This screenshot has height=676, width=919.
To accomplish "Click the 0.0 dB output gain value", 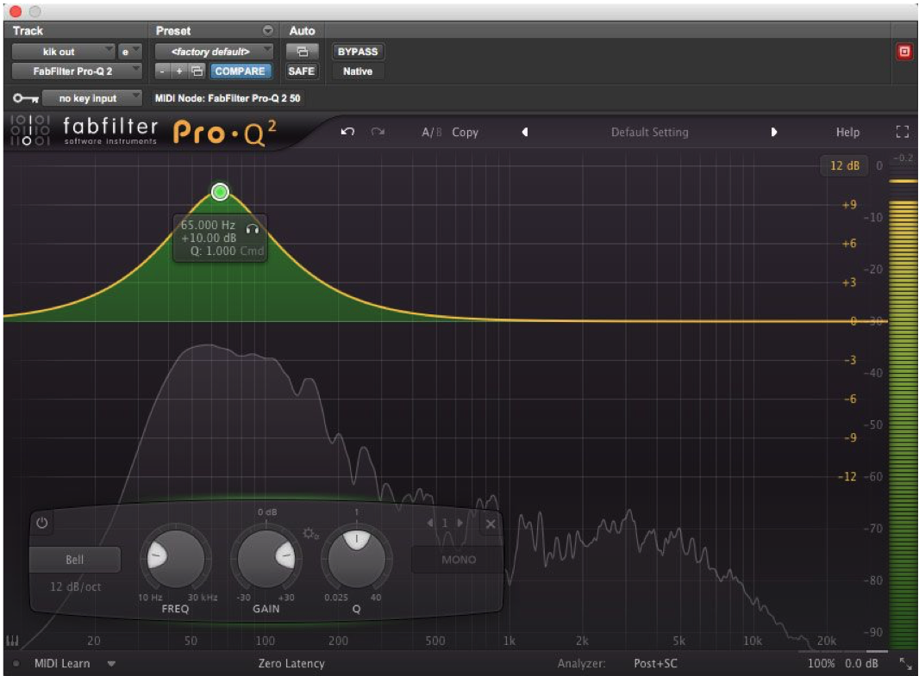I will 861,664.
